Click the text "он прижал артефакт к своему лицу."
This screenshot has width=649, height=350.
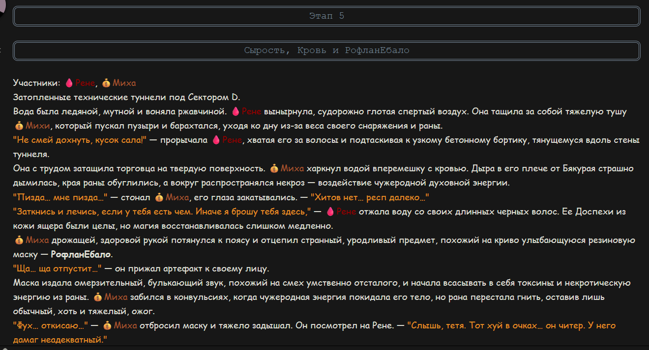[192, 269]
